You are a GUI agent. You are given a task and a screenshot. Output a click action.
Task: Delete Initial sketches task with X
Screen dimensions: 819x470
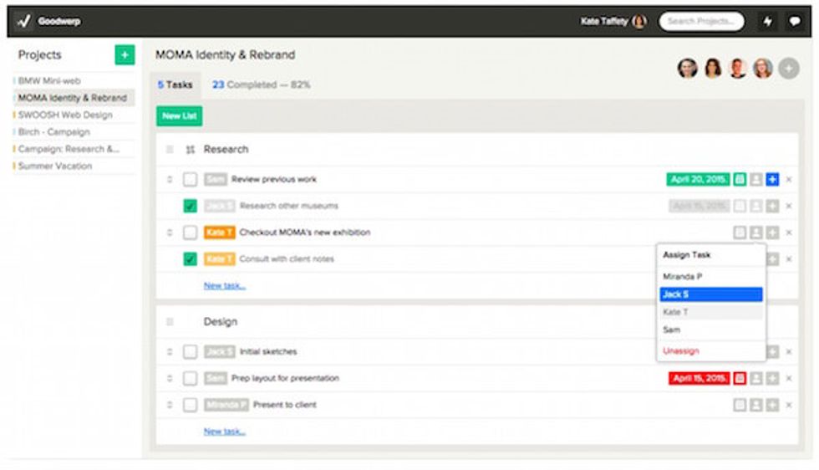(789, 352)
